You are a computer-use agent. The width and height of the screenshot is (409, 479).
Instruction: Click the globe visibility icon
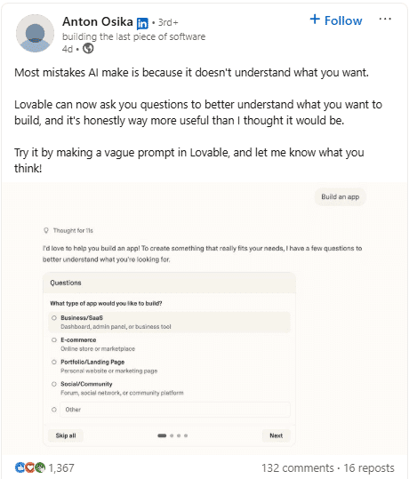click(x=88, y=48)
